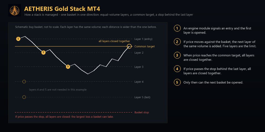Click step 2 numbered circle in legend
The image size is (265, 132).
pyautogui.click(x=177, y=42)
